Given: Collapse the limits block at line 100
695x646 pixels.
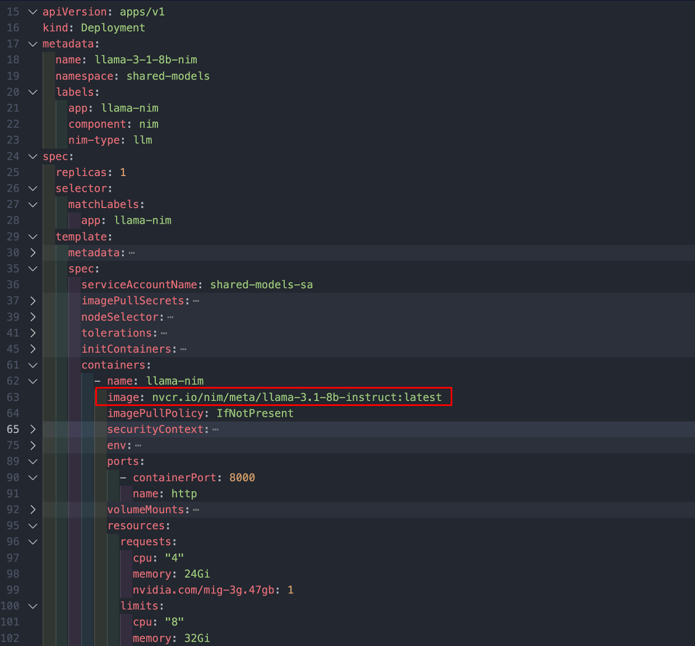Looking at the screenshot, I should pyautogui.click(x=33, y=606).
